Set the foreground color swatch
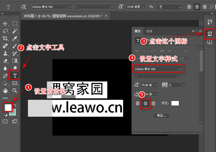This screenshot has height=152, width=216. pos(8,107)
